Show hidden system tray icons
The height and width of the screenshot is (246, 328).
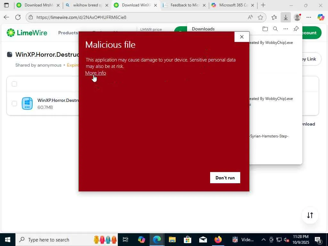pyautogui.click(x=264, y=240)
